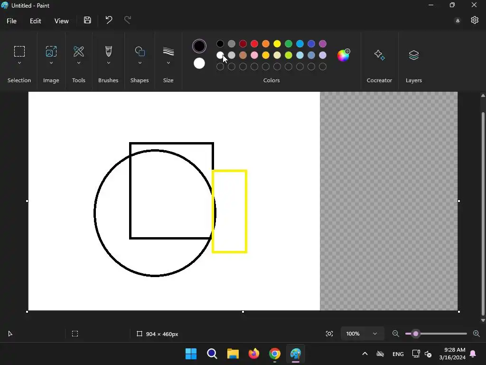Open the Image tools icon
Image resolution: width=486 pixels, height=365 pixels.
click(51, 51)
